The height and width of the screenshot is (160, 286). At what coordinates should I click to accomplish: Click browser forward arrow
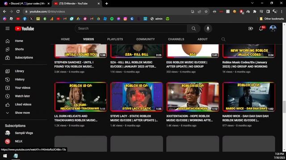pos(11,12)
